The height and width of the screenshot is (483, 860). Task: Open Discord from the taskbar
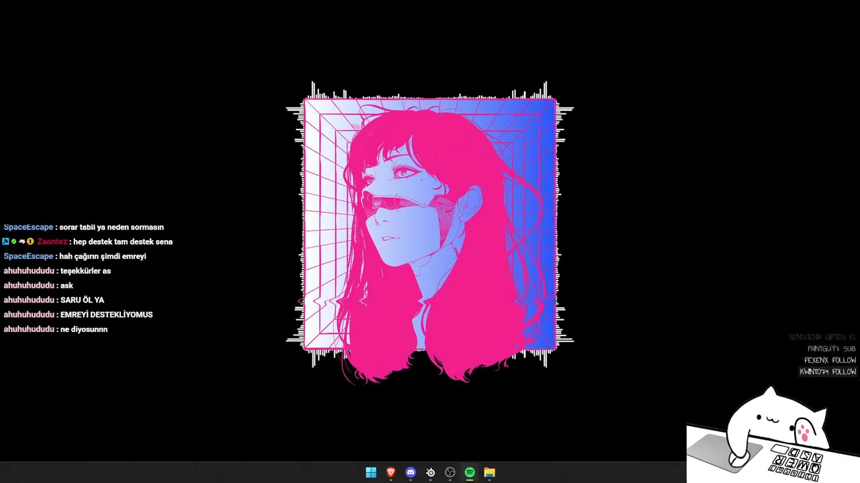click(x=411, y=473)
